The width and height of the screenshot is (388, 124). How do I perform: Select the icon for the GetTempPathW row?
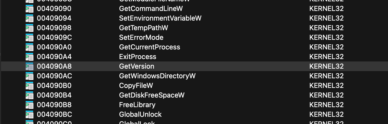pos(29,28)
